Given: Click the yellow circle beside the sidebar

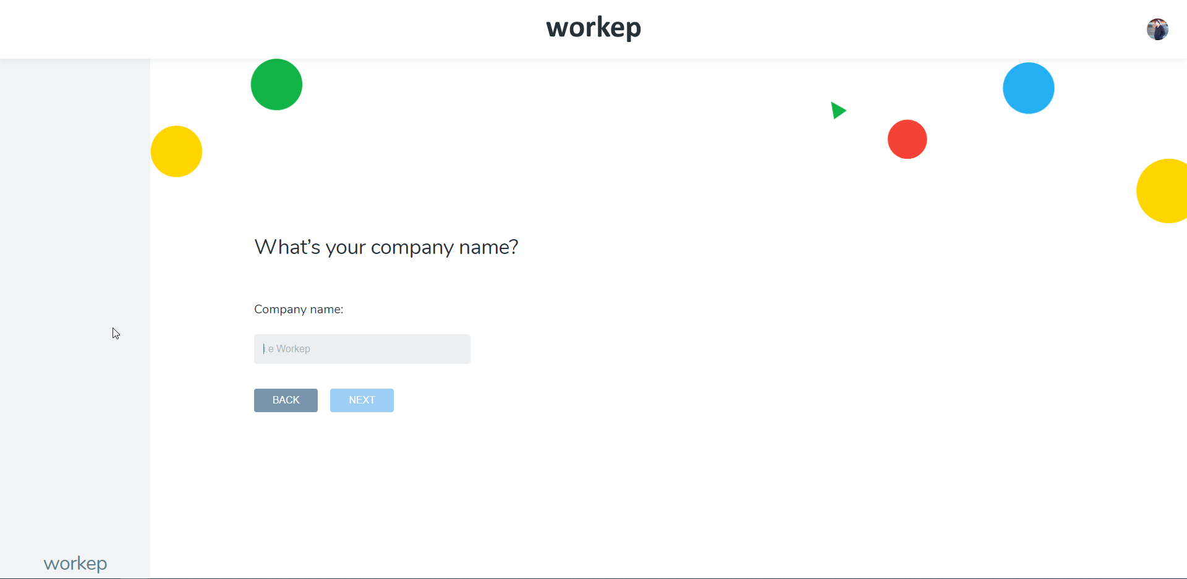Looking at the screenshot, I should click(x=177, y=151).
